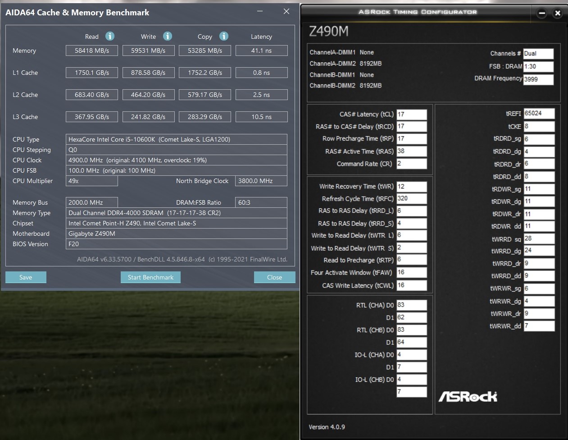Viewport: 568px width, 440px height.
Task: Minimize the ASRock Timing Configurator window
Action: coord(542,13)
